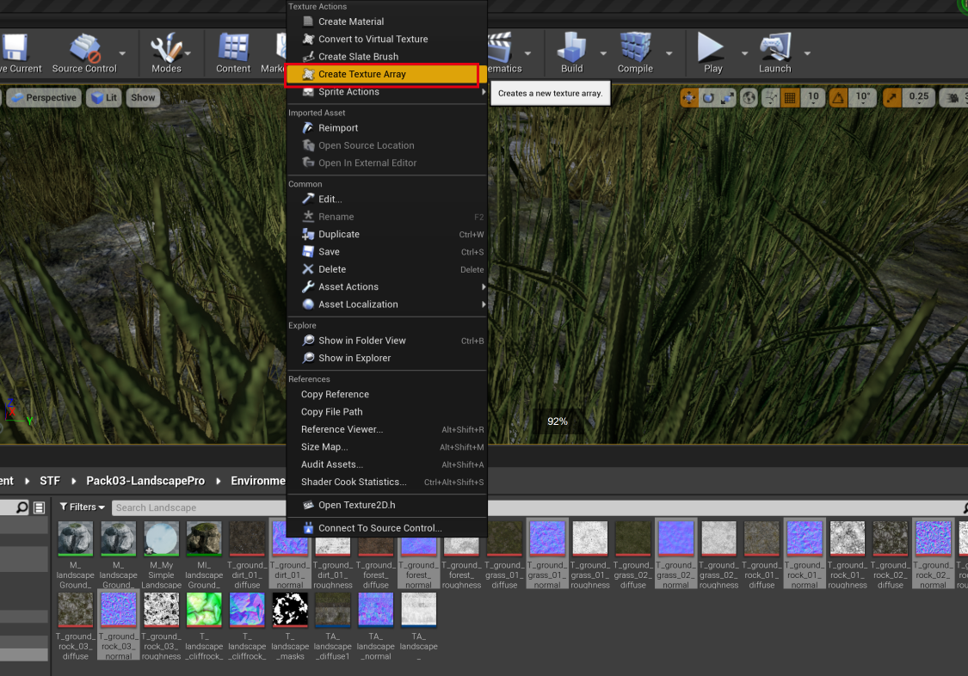Expand Source Control dropdown arrow

tap(122, 53)
